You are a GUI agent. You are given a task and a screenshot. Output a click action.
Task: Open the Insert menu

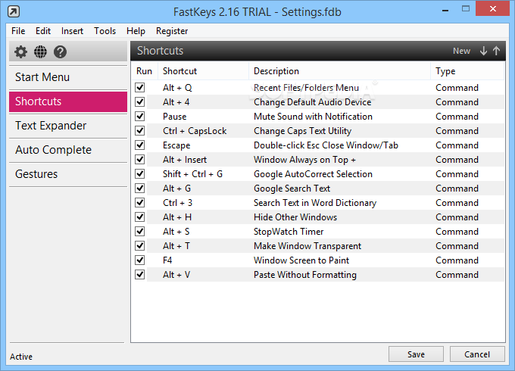72,31
